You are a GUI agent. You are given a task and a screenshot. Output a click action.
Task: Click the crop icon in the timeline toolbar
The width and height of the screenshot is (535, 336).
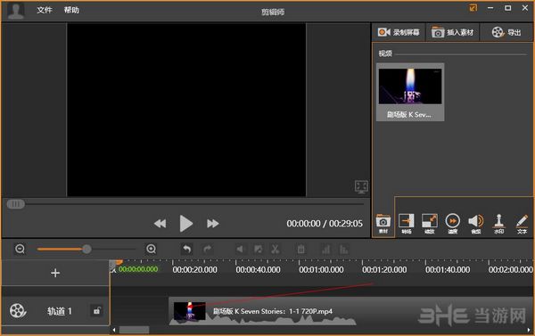tap(259, 250)
